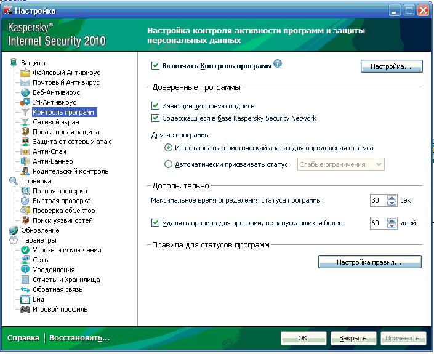Toggle Содержащиеся в базе Kaspersky Security Network
Viewport: 434px width, 354px height.
[155, 118]
